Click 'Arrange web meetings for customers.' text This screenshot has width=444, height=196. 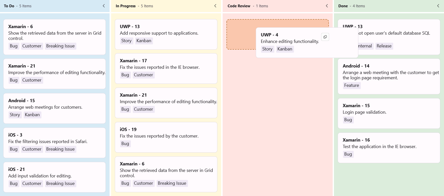(45, 107)
